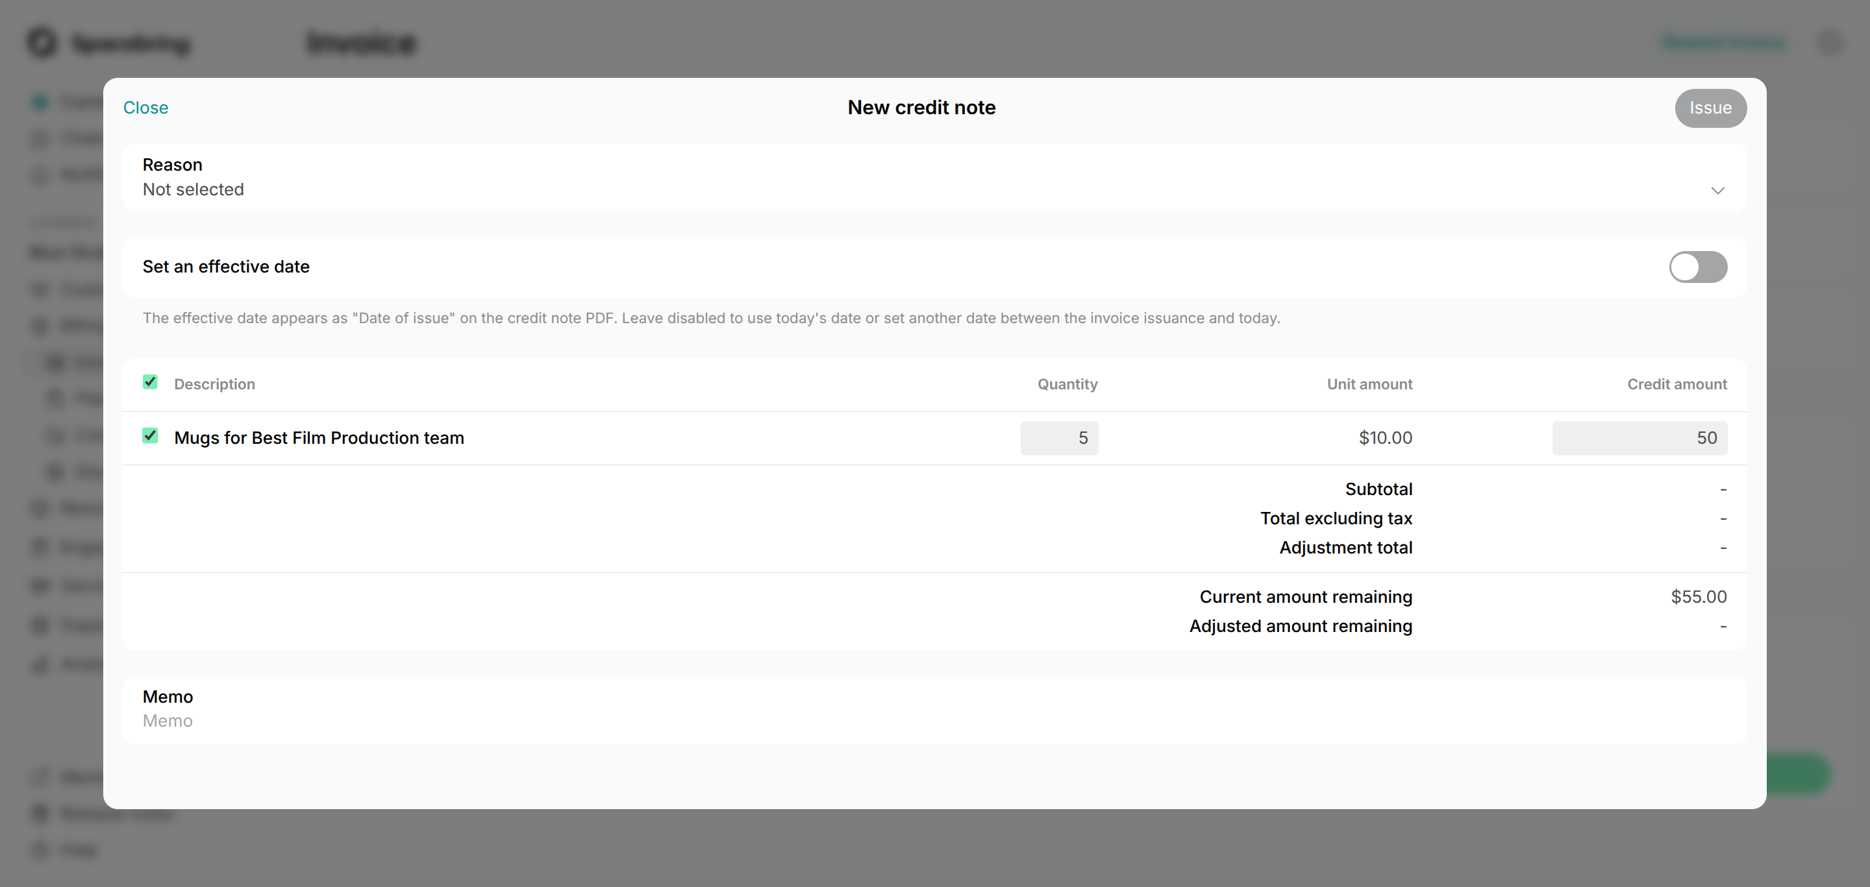The height and width of the screenshot is (887, 1870).
Task: Click the Description column header
Action: click(x=214, y=384)
